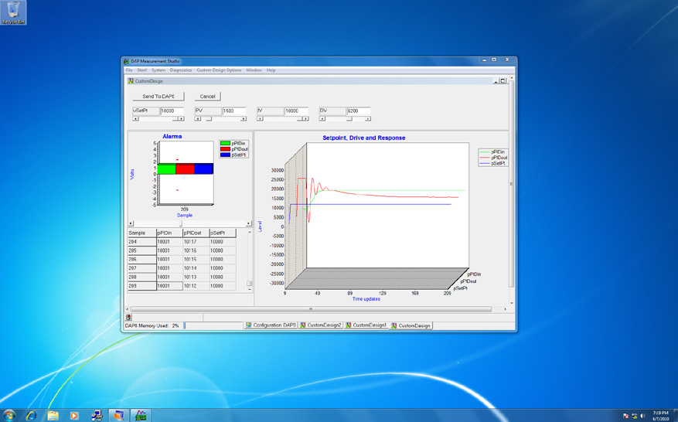Image resolution: width=678 pixels, height=422 pixels.
Task: Click the Sample column header in the table
Action: click(141, 233)
